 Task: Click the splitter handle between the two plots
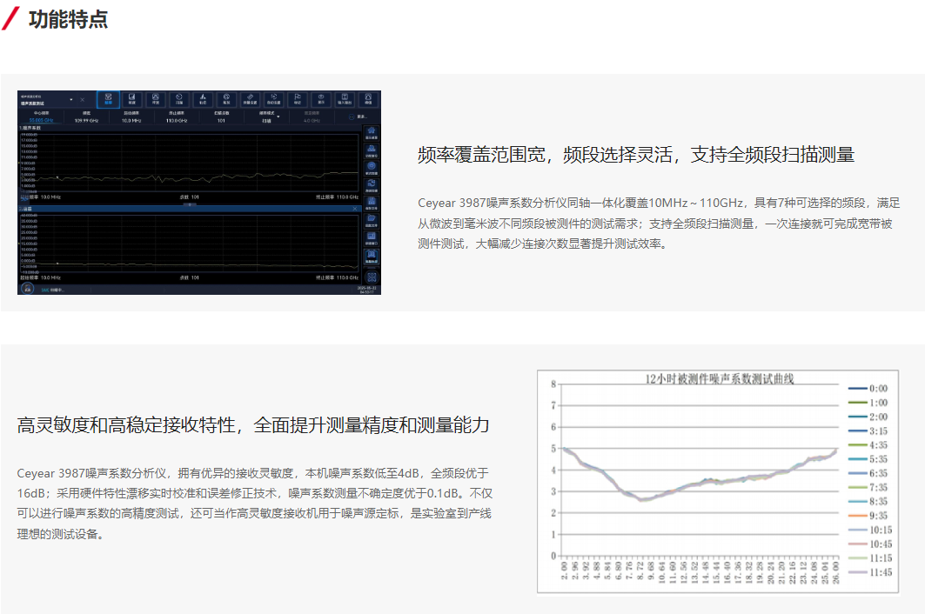[x=189, y=204]
